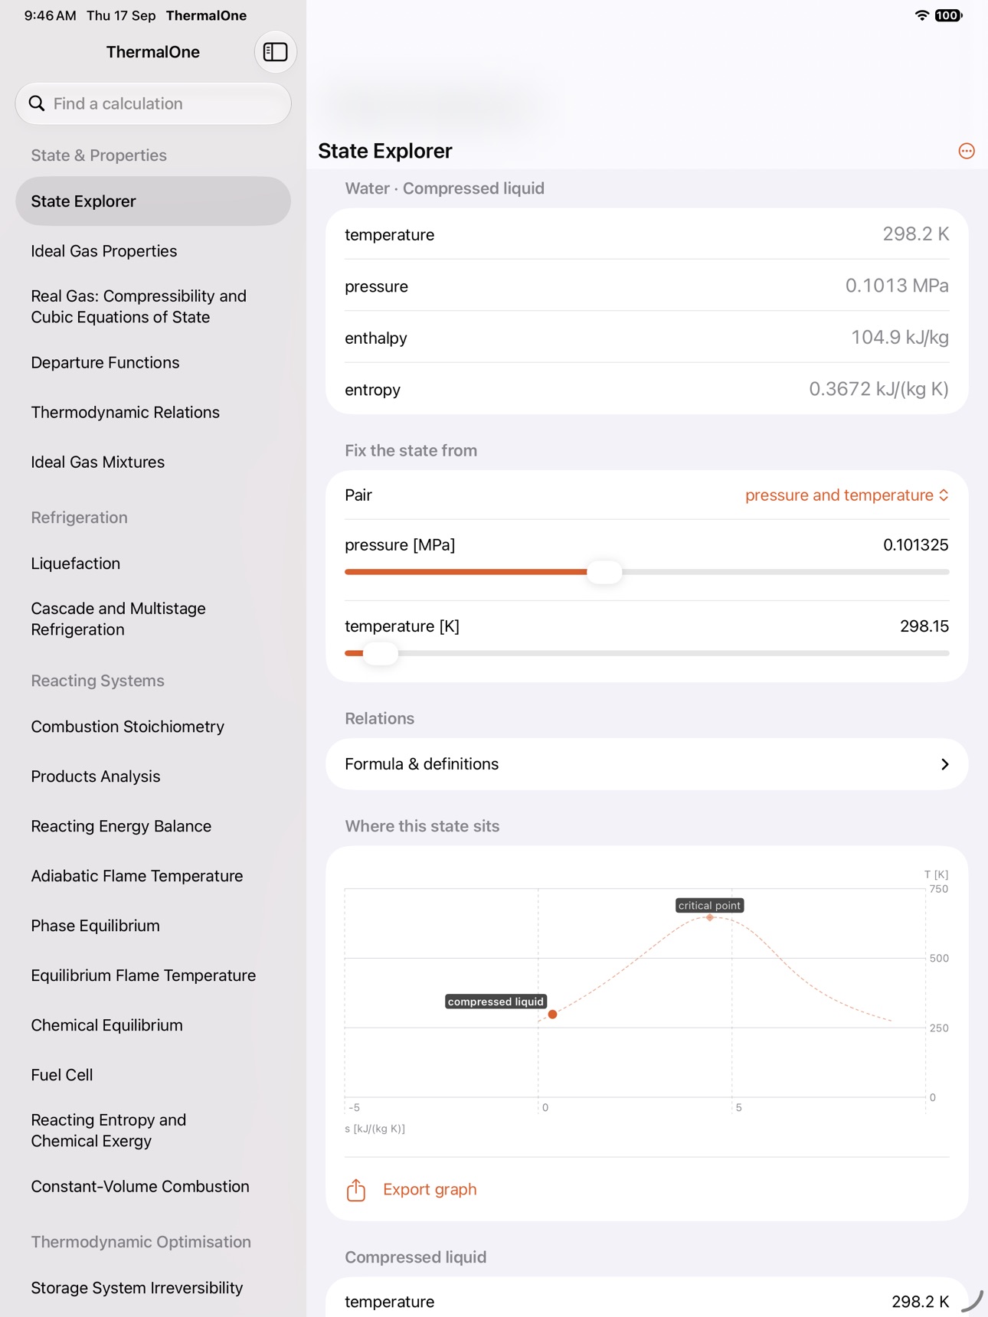Click the ThermalOne sidebar title

point(153,52)
